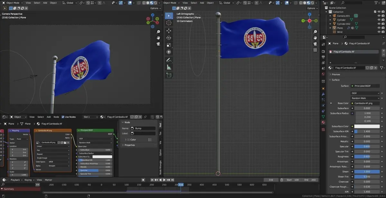Expand Cylinder.002 in the outliner tree
Screen dimensions: 386x198
tap(330, 24)
